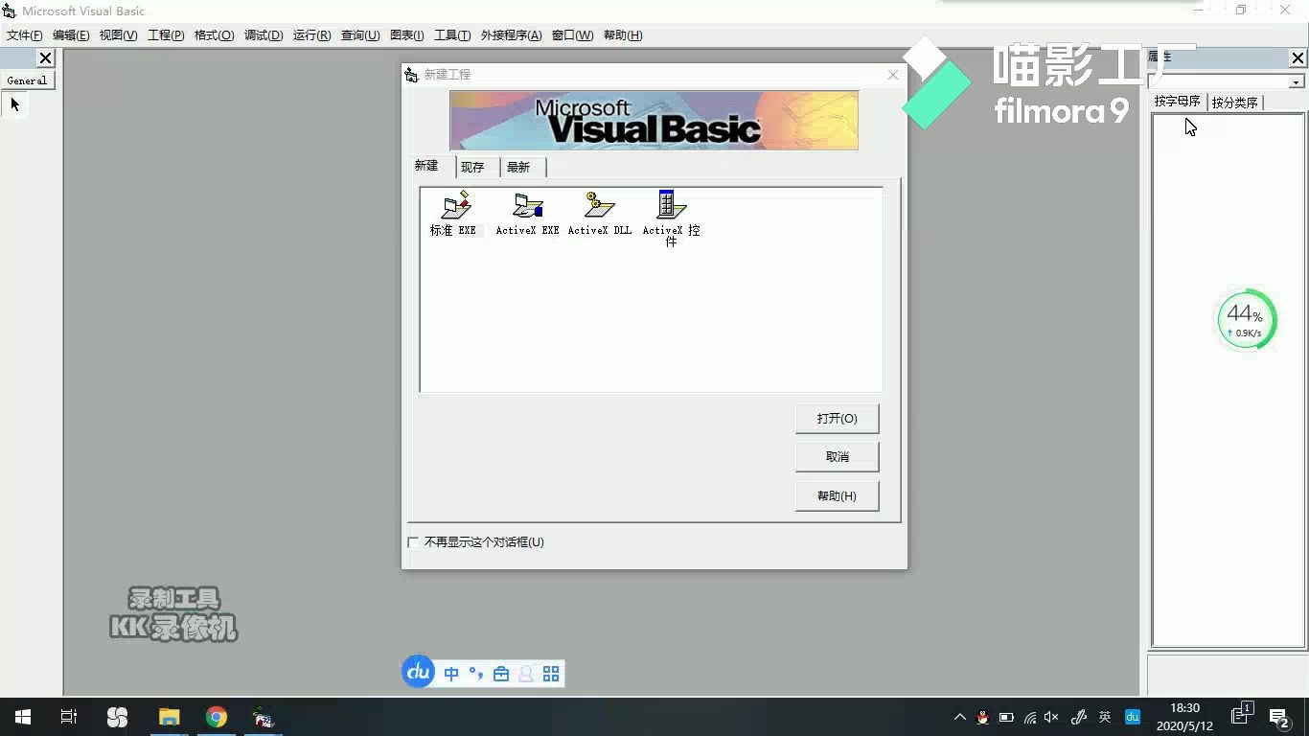This screenshot has height=736, width=1309.
Task: Close the toolbox panel
Action: pos(45,58)
